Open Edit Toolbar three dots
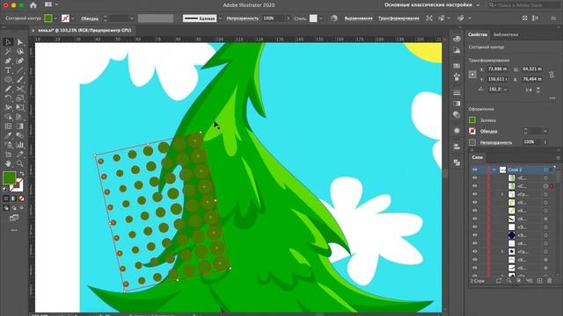The height and width of the screenshot is (316, 563). (x=14, y=230)
